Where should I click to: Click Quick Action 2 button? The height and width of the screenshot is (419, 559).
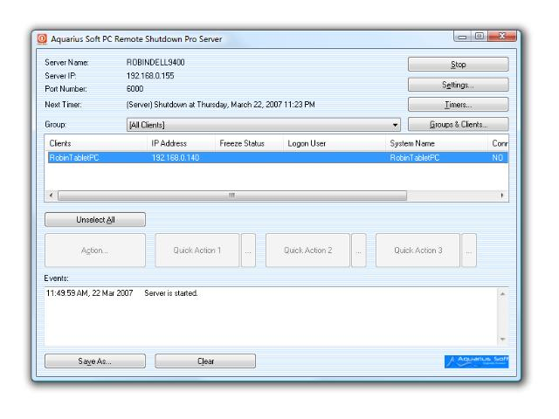(x=307, y=251)
